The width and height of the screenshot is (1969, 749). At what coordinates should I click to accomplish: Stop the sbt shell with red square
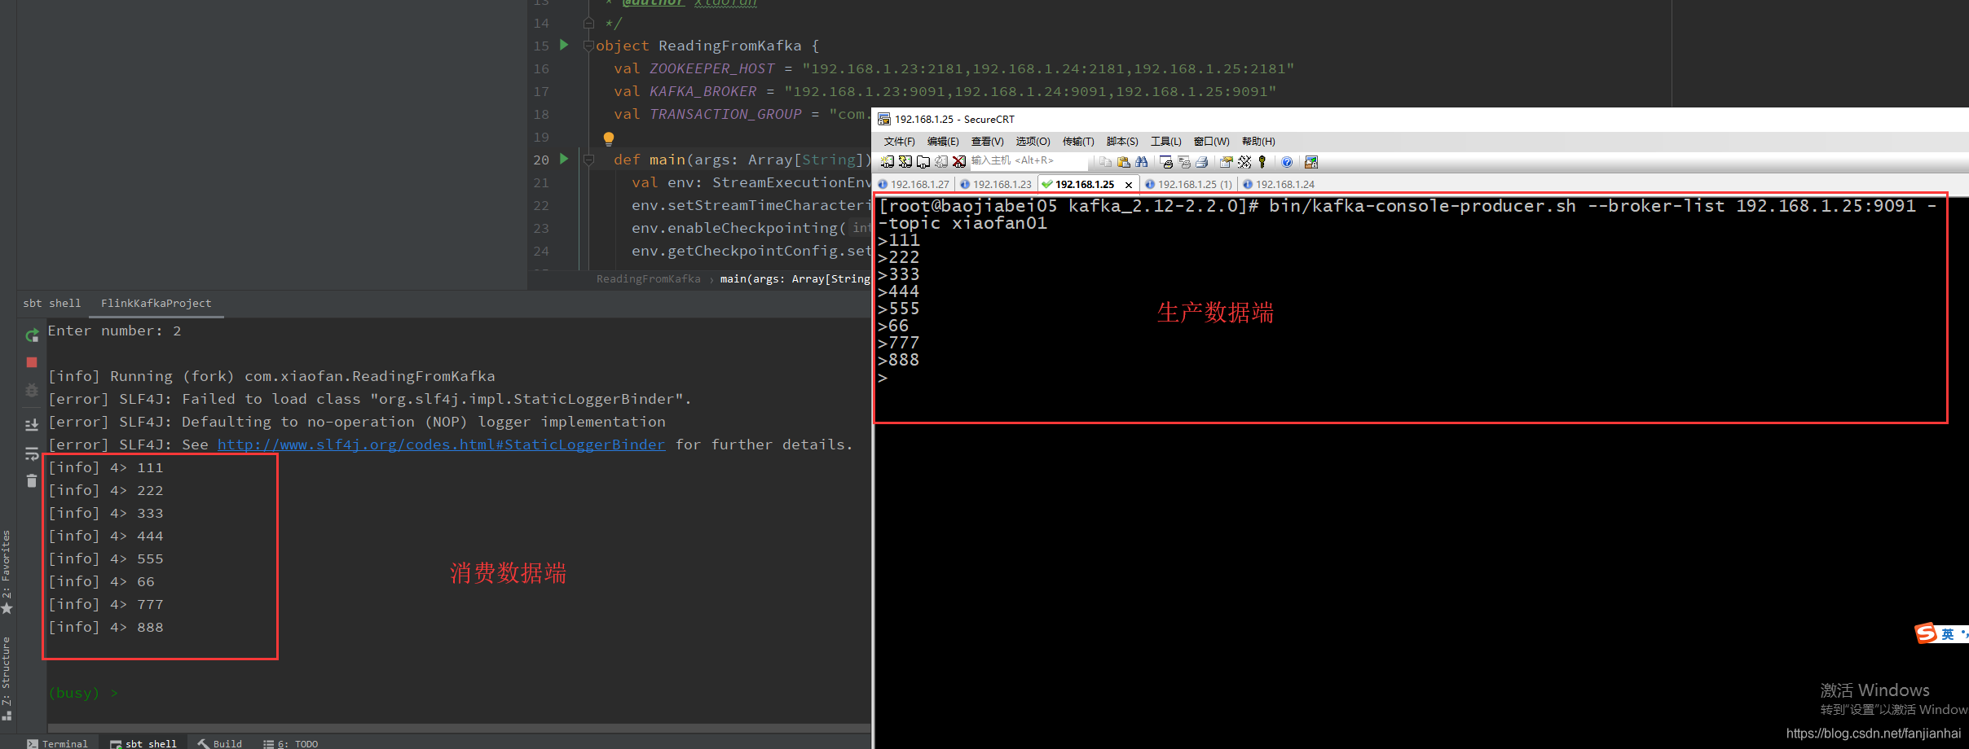click(32, 362)
